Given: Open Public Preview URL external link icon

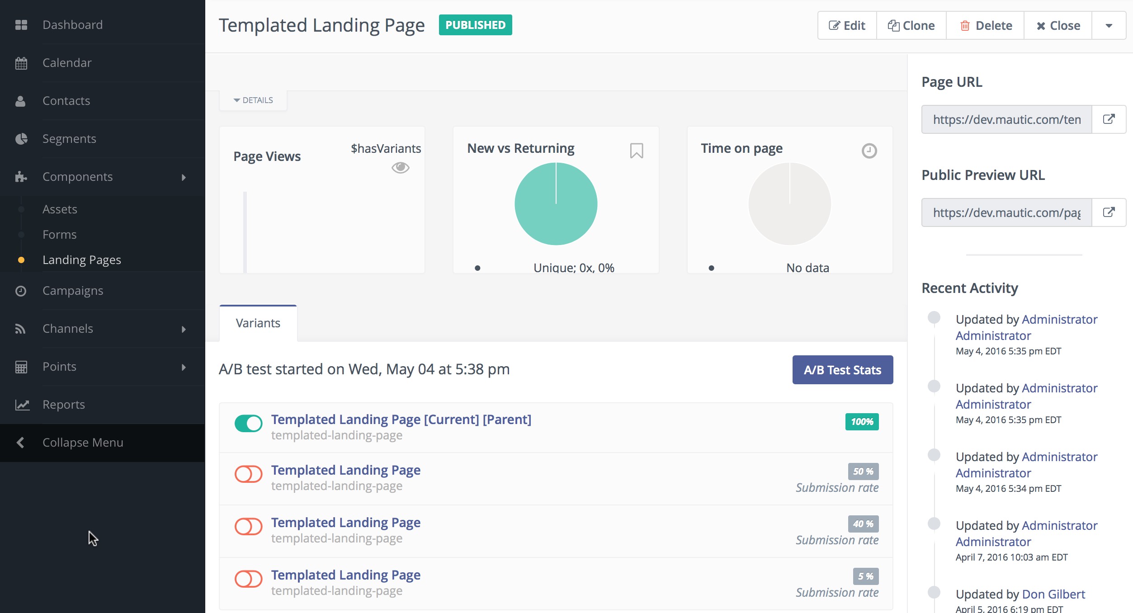Looking at the screenshot, I should [1109, 212].
